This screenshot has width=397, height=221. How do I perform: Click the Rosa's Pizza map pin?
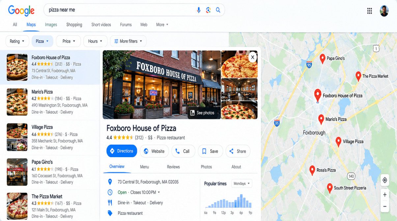click(312, 170)
